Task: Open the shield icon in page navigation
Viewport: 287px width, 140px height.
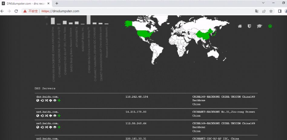Action: pos(249,26)
